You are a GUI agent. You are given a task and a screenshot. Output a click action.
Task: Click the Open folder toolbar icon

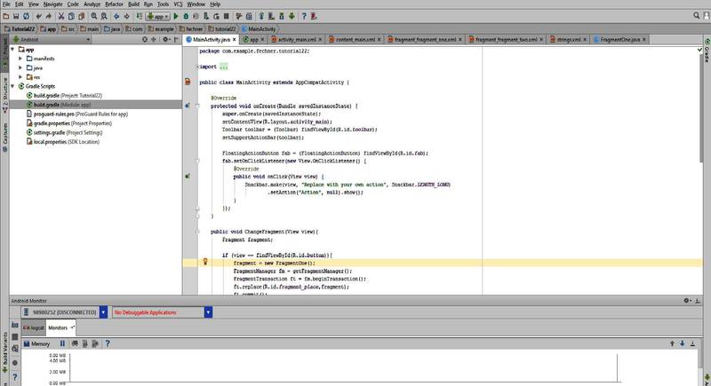[6, 16]
